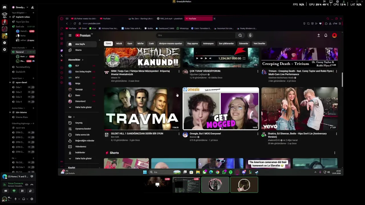Open YouTube account avatar menu
365x205 pixels.
click(334, 35)
